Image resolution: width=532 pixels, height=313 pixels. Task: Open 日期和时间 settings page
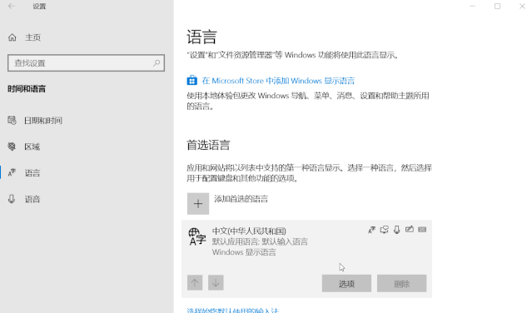[x=42, y=121]
